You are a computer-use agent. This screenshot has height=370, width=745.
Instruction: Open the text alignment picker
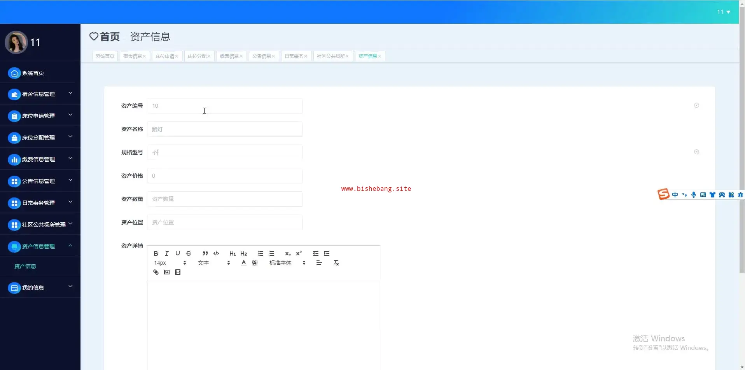(x=319, y=263)
